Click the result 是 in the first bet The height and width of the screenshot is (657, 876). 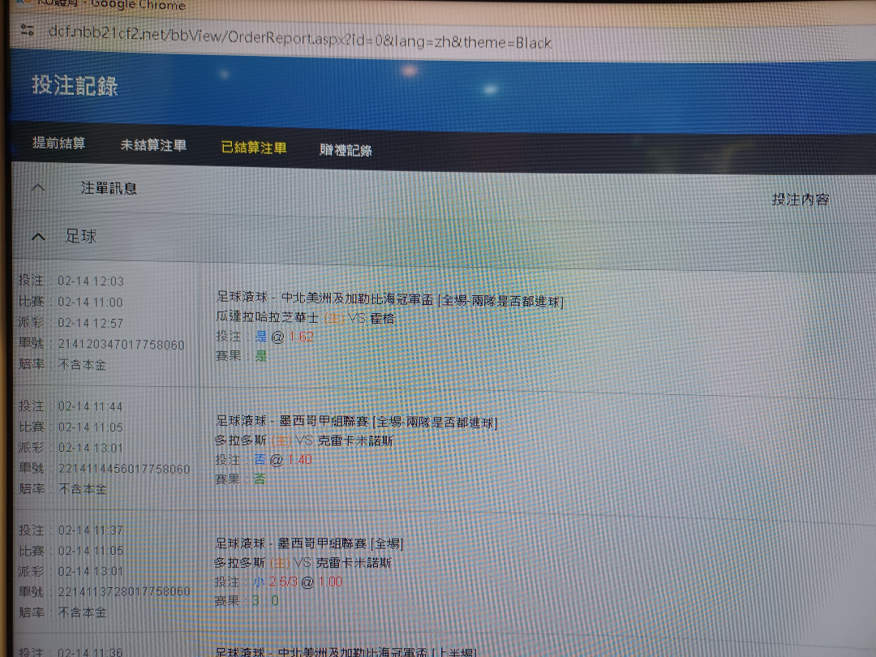coord(261,356)
